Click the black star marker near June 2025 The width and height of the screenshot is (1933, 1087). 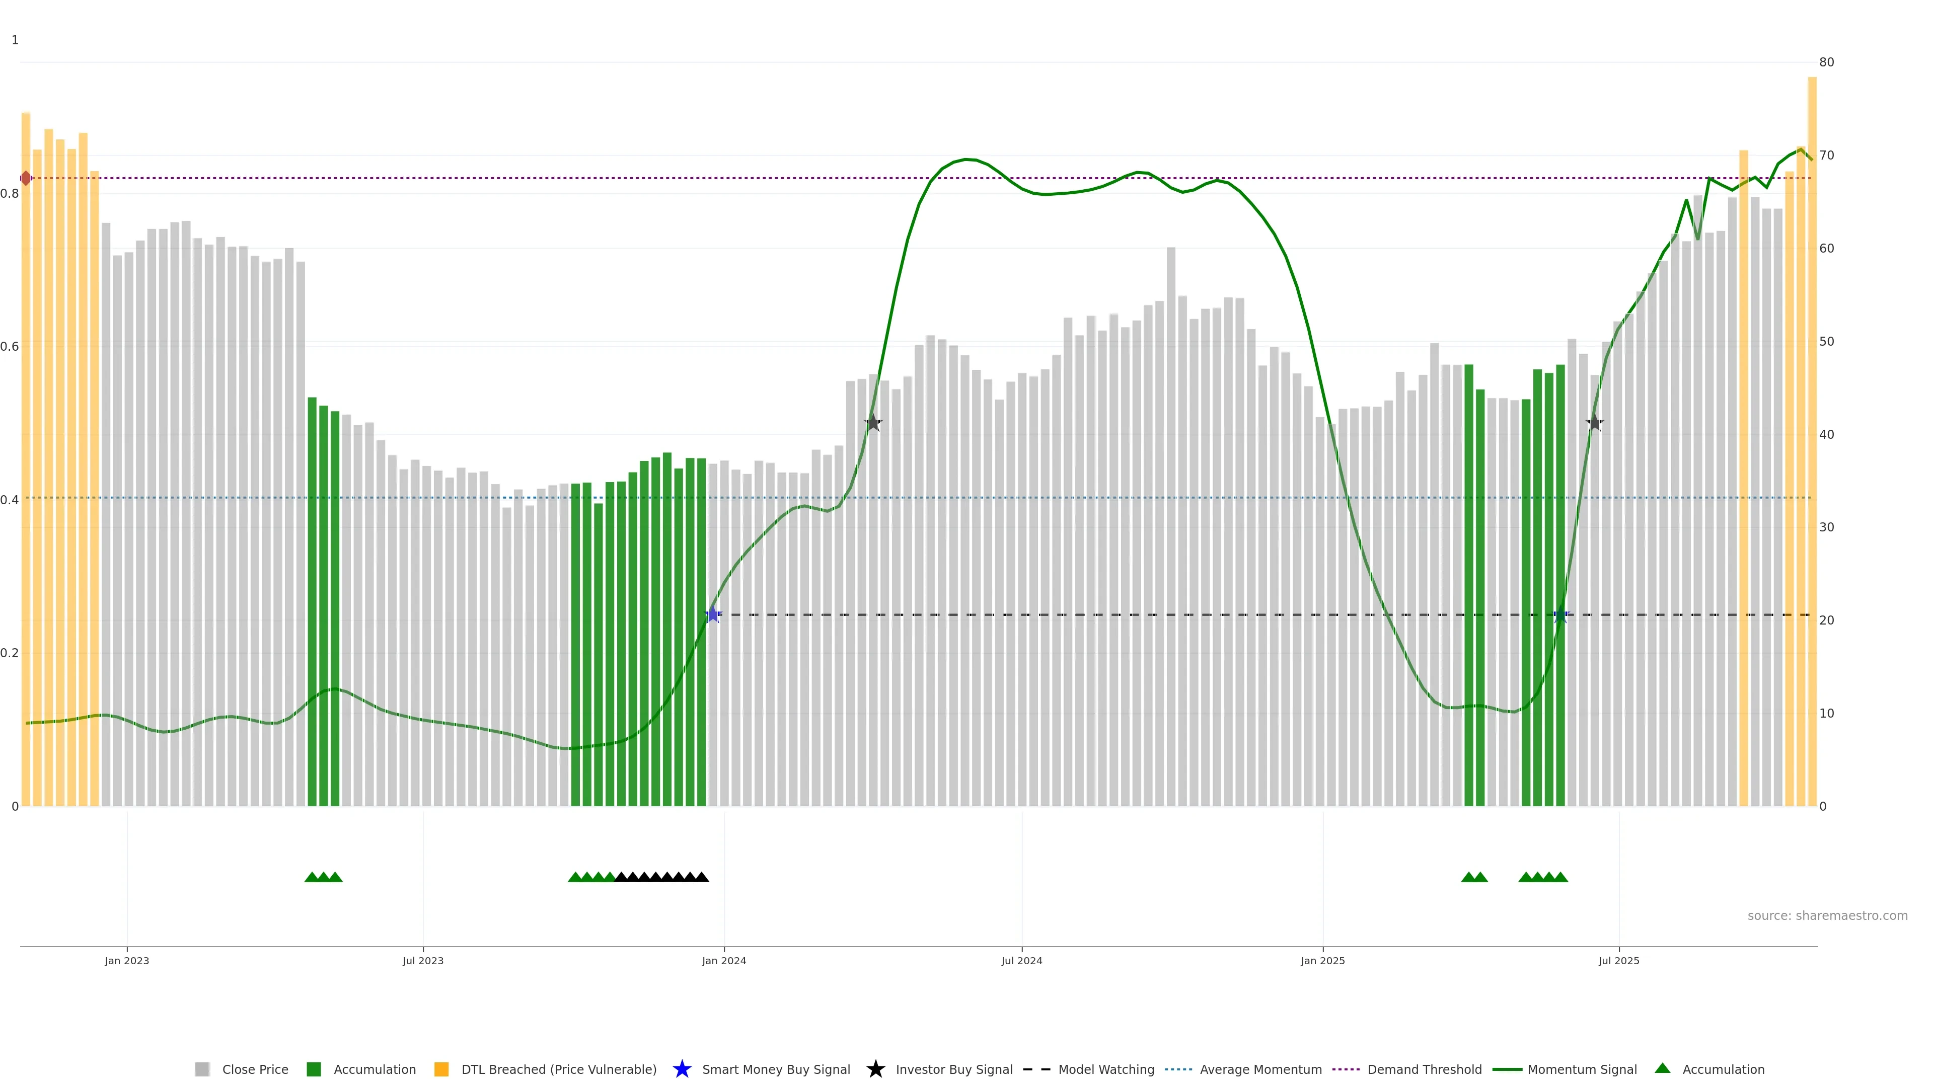[x=1595, y=423]
